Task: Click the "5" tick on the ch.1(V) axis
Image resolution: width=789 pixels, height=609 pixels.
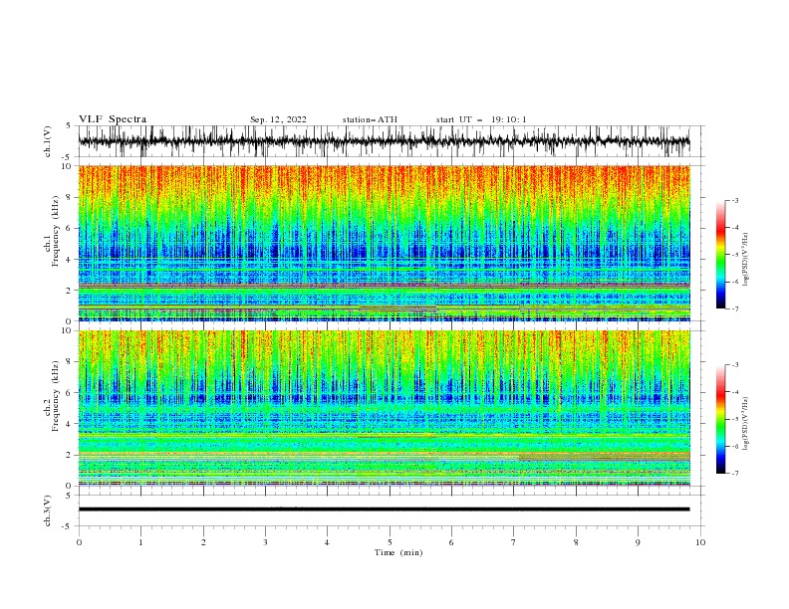Action: [x=70, y=125]
